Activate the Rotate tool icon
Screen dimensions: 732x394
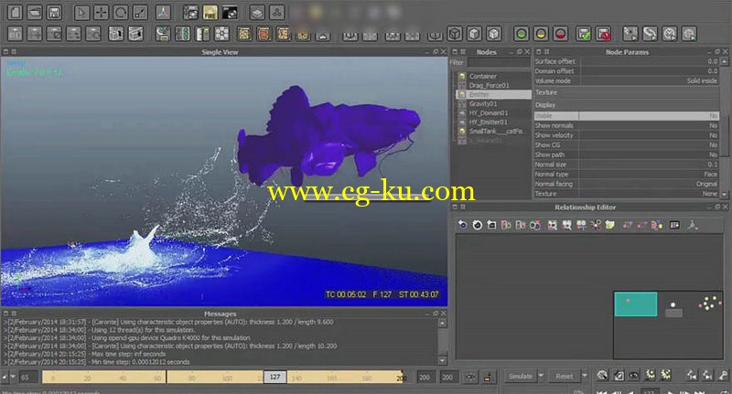coord(121,13)
